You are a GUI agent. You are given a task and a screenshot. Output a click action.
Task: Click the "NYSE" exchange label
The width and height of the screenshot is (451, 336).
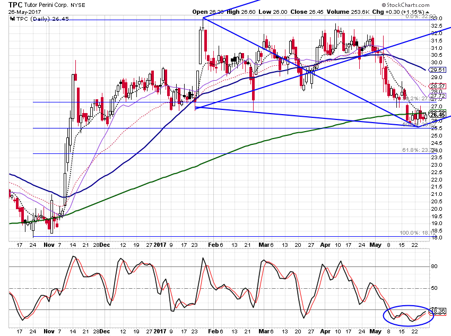(x=78, y=5)
